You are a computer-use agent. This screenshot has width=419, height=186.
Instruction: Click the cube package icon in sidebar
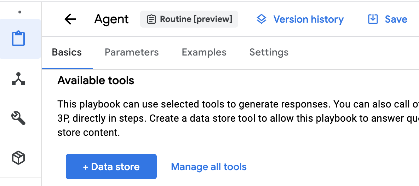pos(19,158)
